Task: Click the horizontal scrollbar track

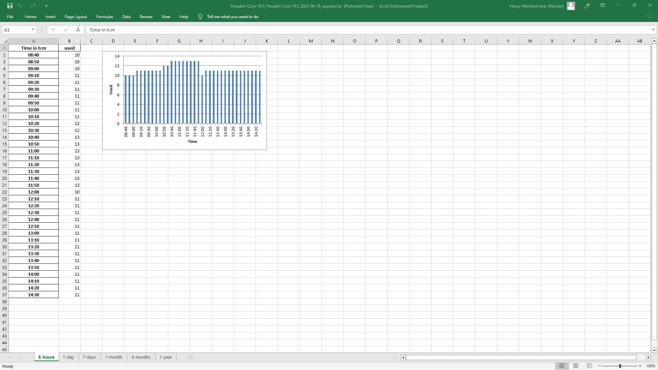Action: click(x=525, y=357)
